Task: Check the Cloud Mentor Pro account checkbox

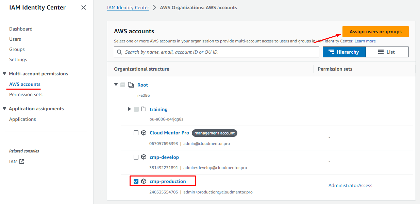Action: [x=136, y=133]
